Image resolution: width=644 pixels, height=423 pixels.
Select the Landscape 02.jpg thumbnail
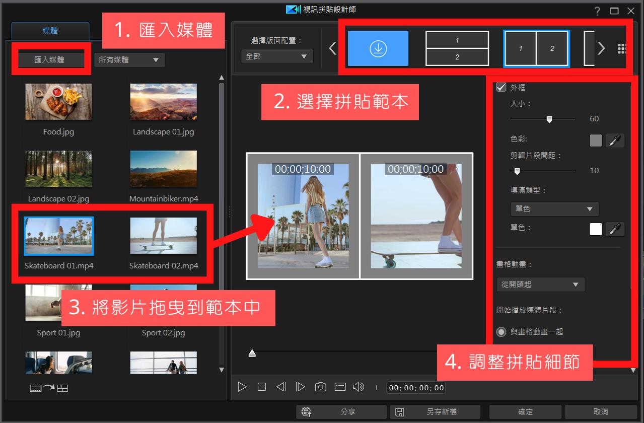58,169
